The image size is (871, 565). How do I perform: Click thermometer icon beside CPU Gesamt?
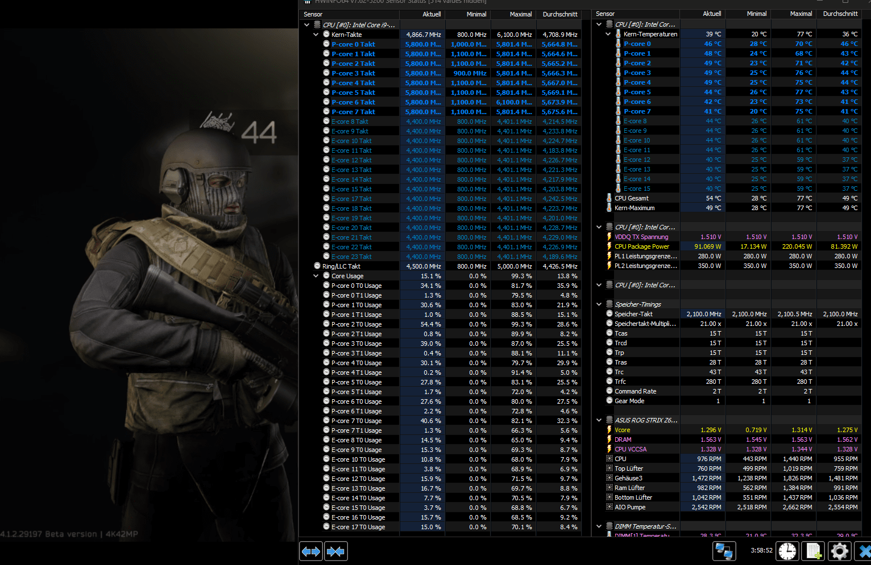coord(609,198)
